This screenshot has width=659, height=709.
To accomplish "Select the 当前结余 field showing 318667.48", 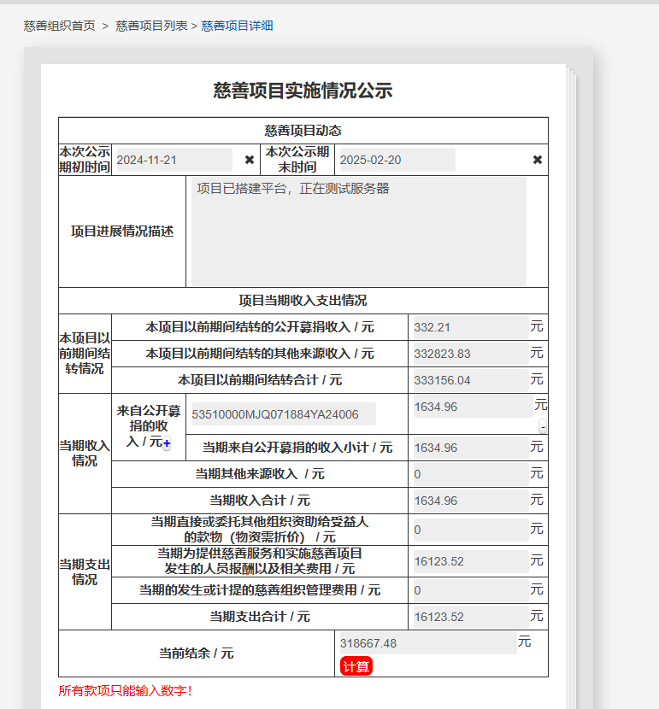I will point(427,643).
